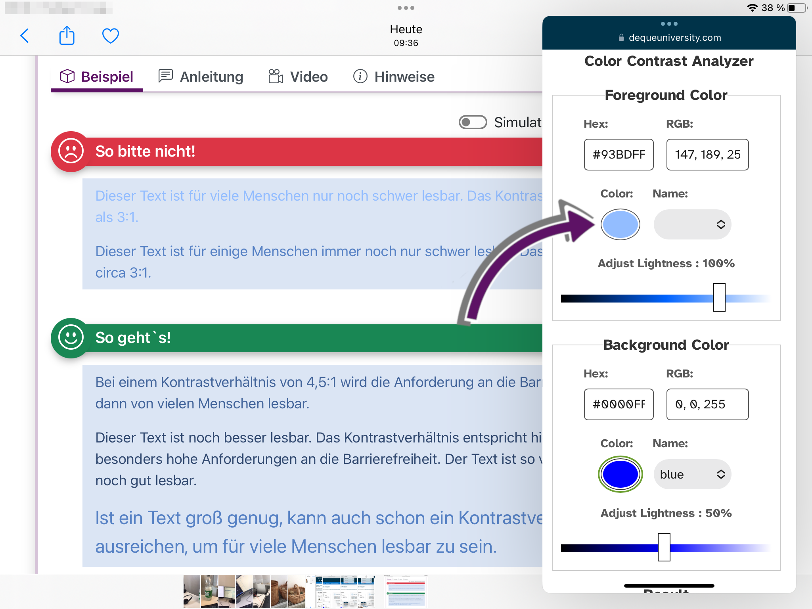Click the paragraph 'Bei einem Kontrastverhältnis von 4,5:1'
This screenshot has height=609, width=812.
319,393
